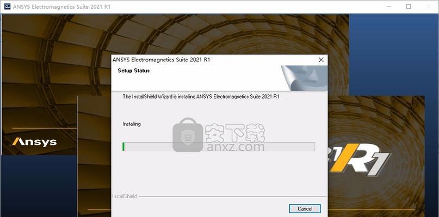
Task: Click the main window title text
Action: pyautogui.click(x=61, y=7)
